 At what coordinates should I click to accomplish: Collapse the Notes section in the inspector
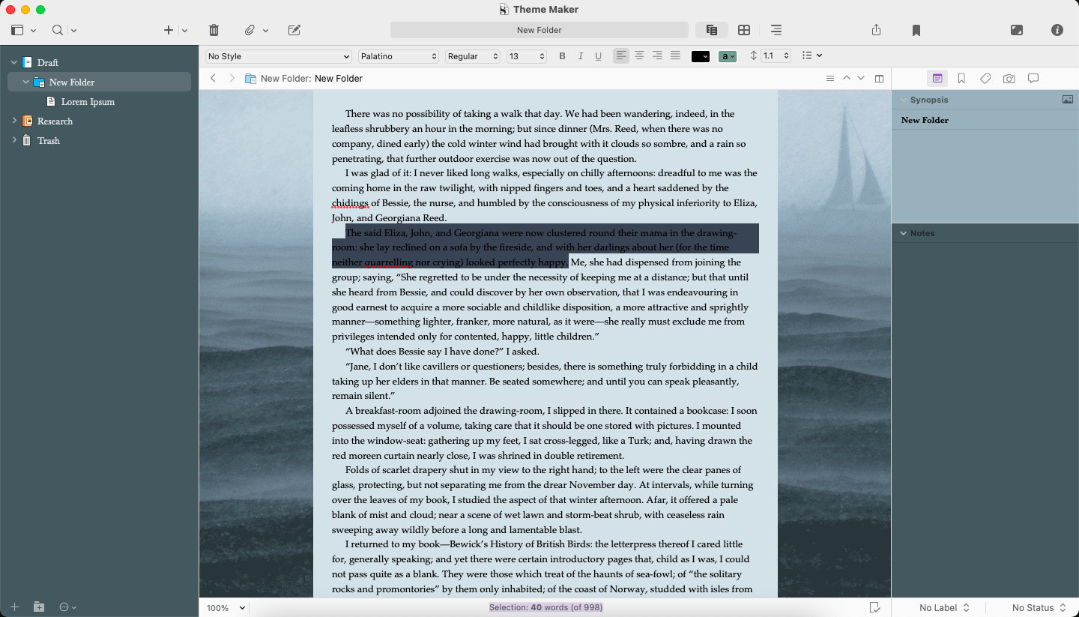point(904,232)
